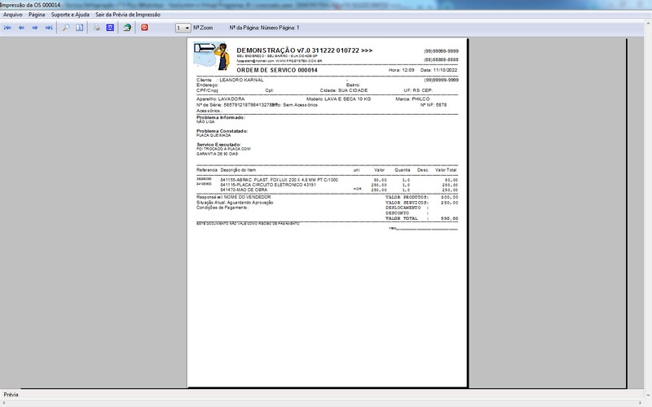Click the globe email export icon
The width and height of the screenshot is (652, 407).
(x=127, y=28)
